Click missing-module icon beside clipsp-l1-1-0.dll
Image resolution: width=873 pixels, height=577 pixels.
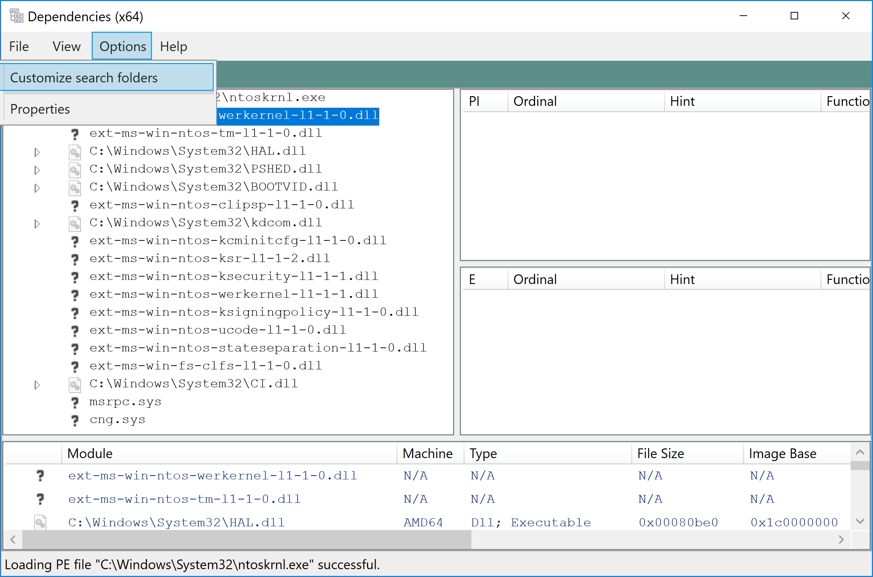(75, 205)
